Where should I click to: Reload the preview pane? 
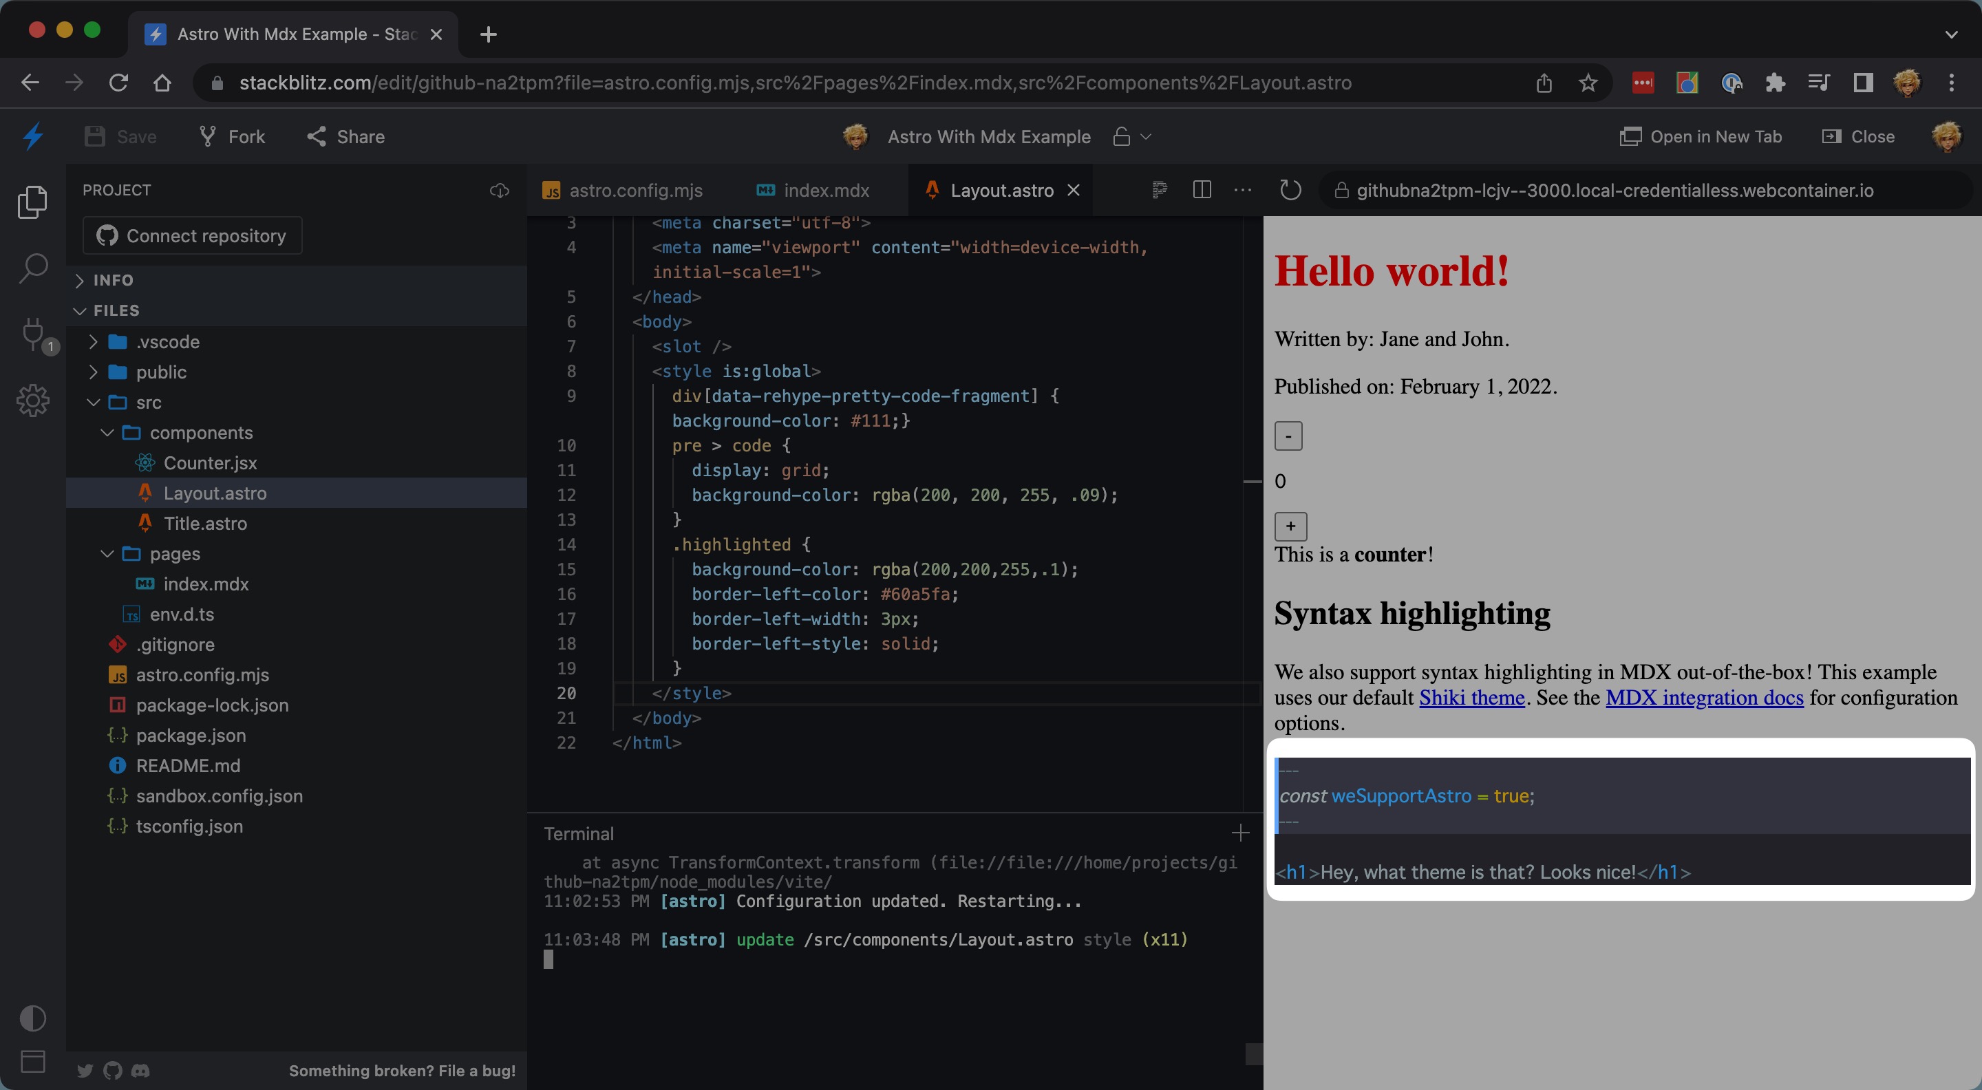pyautogui.click(x=1290, y=190)
